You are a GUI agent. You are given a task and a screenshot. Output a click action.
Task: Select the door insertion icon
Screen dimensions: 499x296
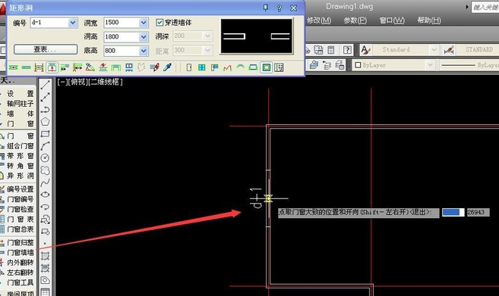tap(189, 67)
